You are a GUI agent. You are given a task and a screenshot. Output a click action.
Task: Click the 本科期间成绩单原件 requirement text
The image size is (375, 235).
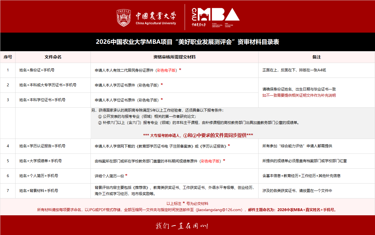point(160,161)
